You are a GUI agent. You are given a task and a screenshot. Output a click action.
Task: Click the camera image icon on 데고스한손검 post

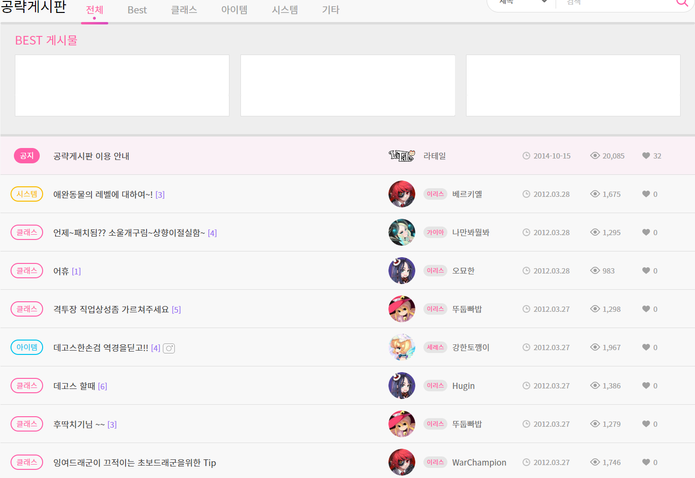[169, 348]
